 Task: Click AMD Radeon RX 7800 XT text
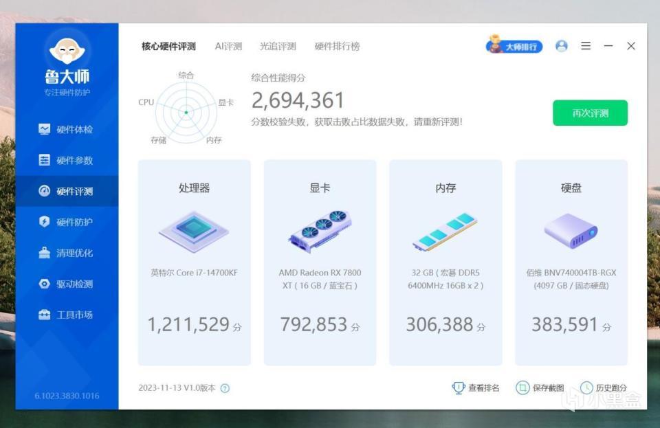point(320,279)
